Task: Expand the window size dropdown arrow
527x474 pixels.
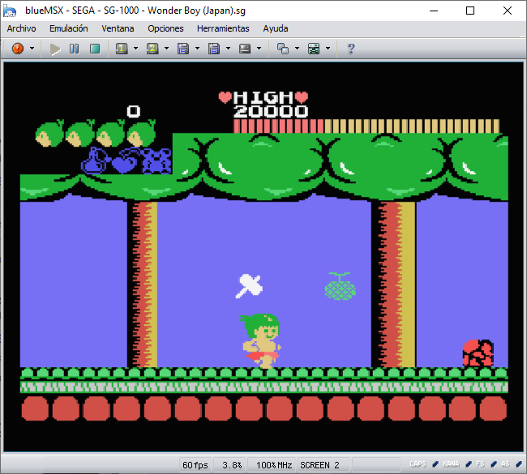Action: click(297, 49)
